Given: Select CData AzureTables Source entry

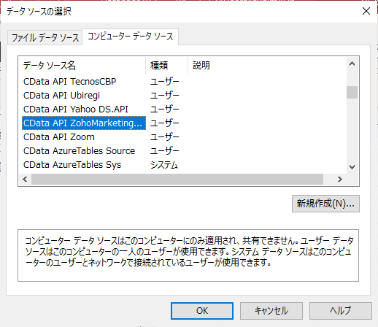Looking at the screenshot, I should [x=79, y=150].
